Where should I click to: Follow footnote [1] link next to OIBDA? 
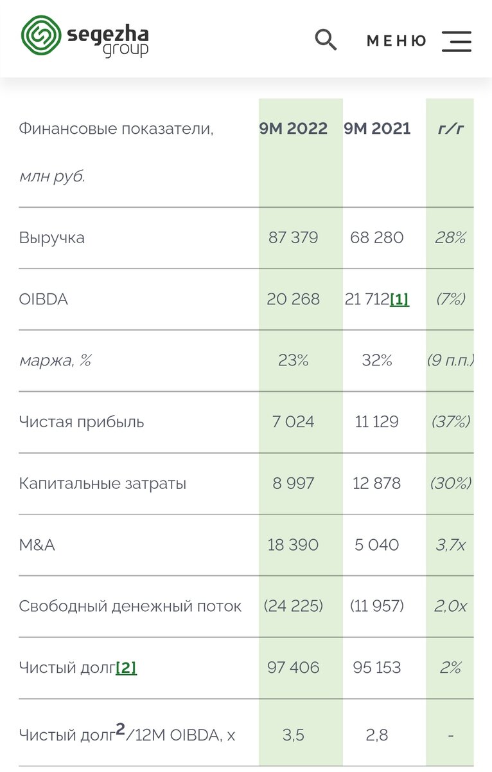(x=399, y=299)
